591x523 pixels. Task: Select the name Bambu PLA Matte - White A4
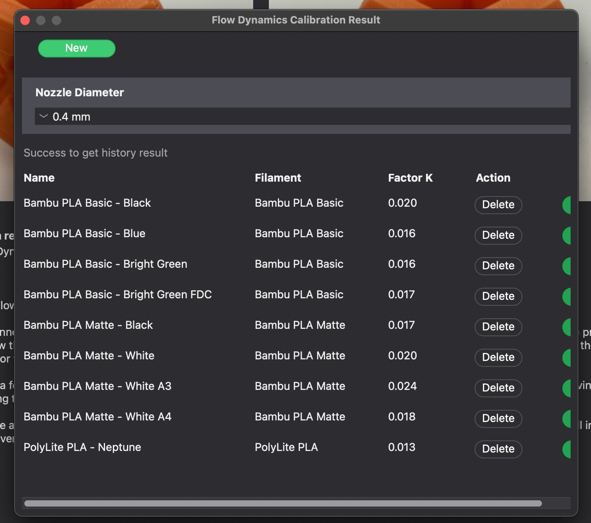point(98,417)
